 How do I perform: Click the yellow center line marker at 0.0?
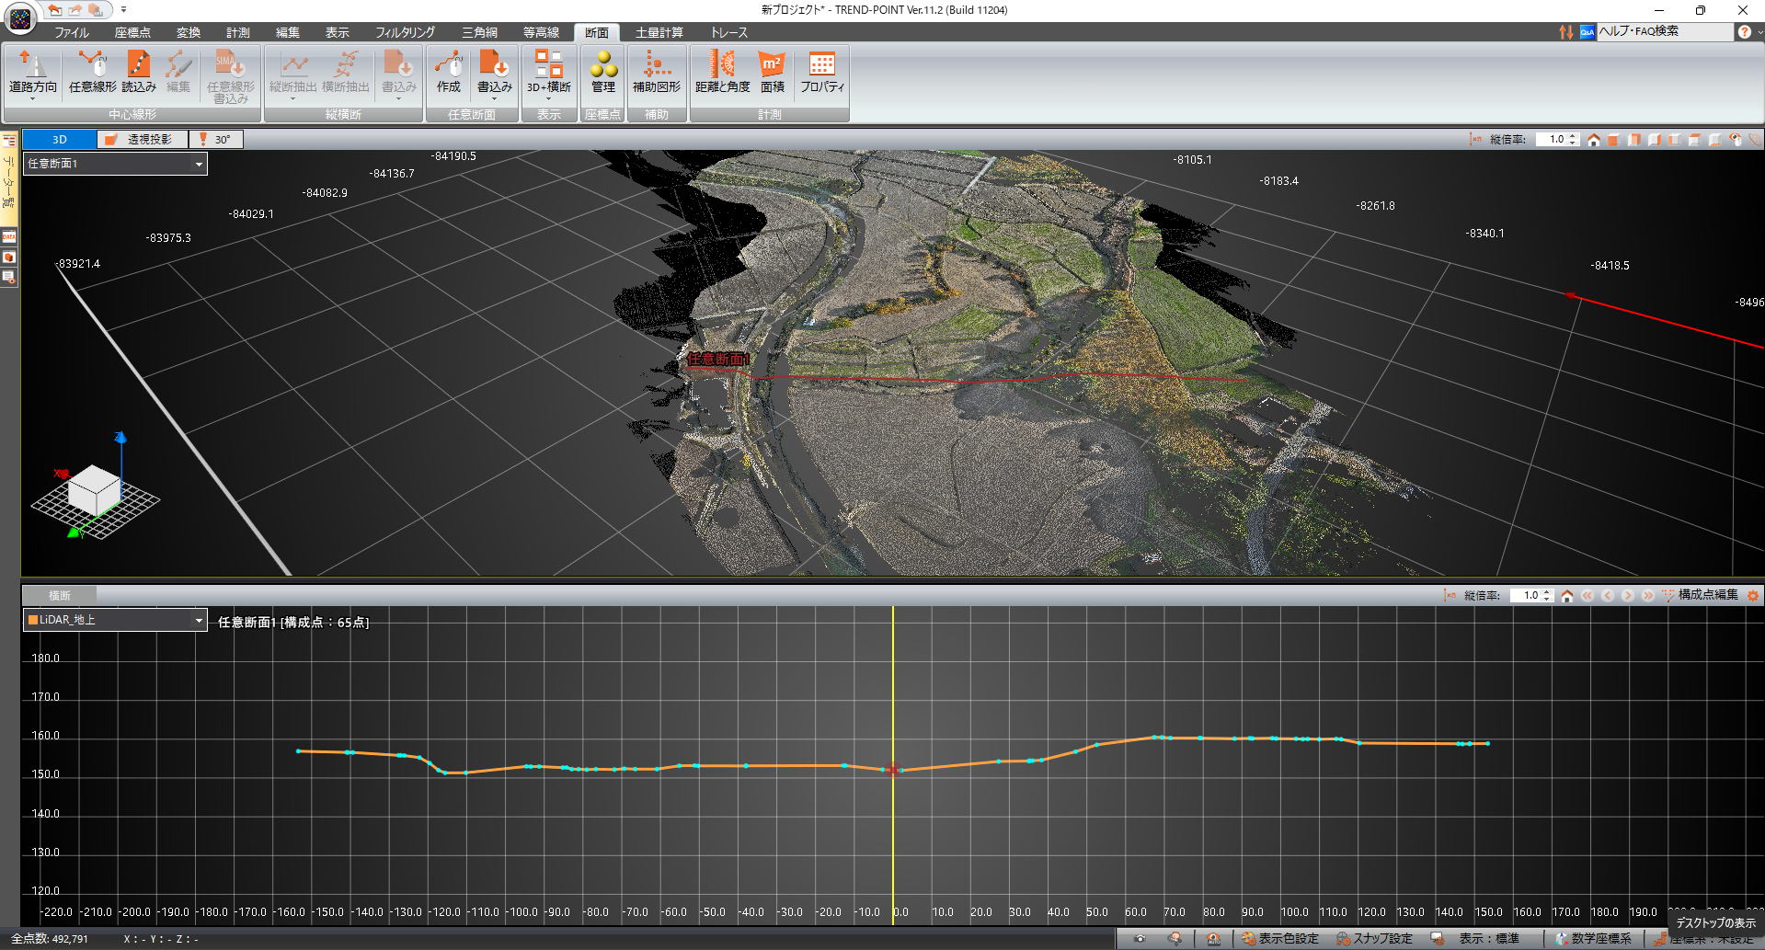click(893, 763)
